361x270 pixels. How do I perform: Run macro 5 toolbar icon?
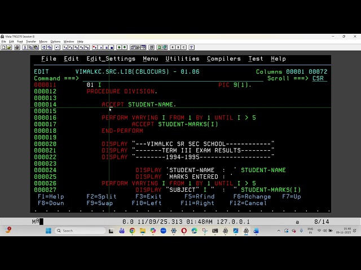[87, 47]
